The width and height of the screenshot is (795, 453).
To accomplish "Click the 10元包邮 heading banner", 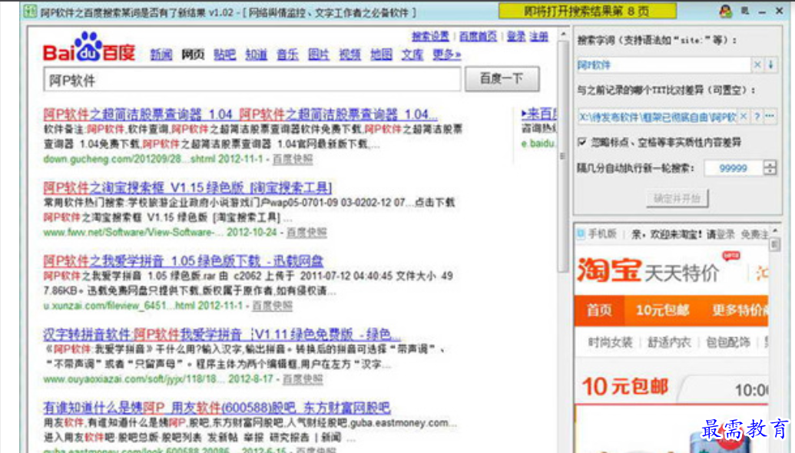I will [x=624, y=387].
